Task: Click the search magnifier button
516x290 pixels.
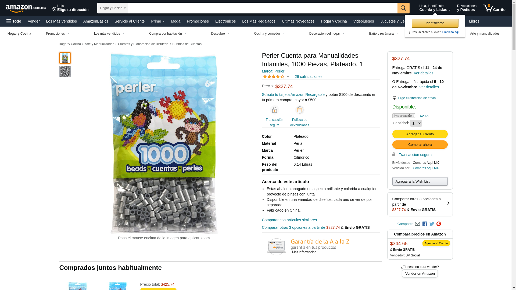Action: [x=403, y=8]
